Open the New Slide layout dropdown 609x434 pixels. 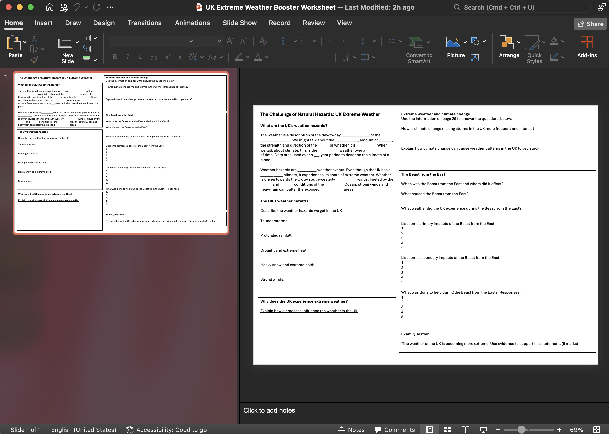pos(77,42)
